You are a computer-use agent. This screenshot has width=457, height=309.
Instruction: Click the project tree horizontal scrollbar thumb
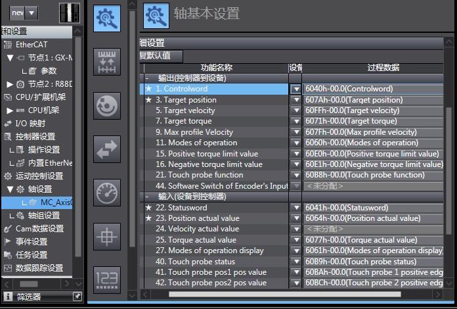[x=29, y=284]
